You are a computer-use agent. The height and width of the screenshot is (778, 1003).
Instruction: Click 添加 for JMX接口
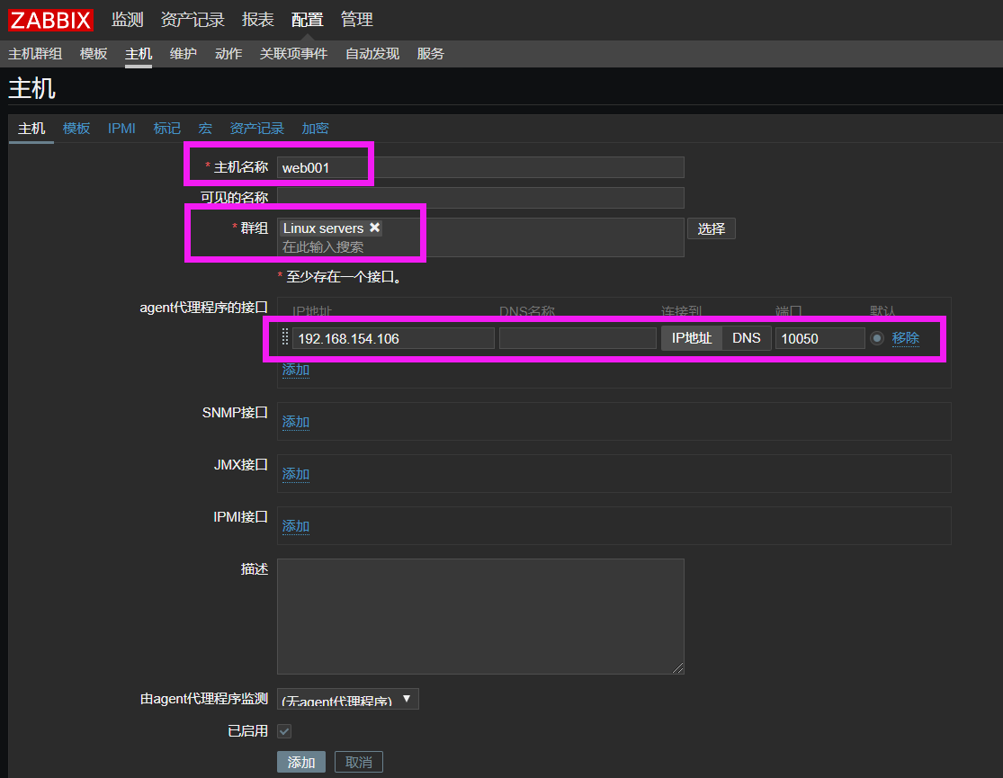[296, 474]
